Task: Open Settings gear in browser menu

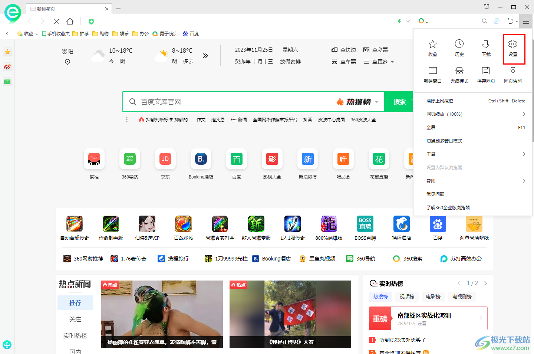Action: pos(513,49)
